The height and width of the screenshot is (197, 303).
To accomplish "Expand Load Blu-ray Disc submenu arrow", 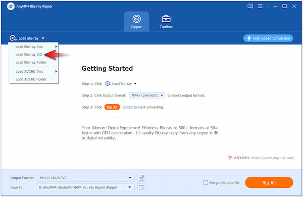I will [56, 46].
